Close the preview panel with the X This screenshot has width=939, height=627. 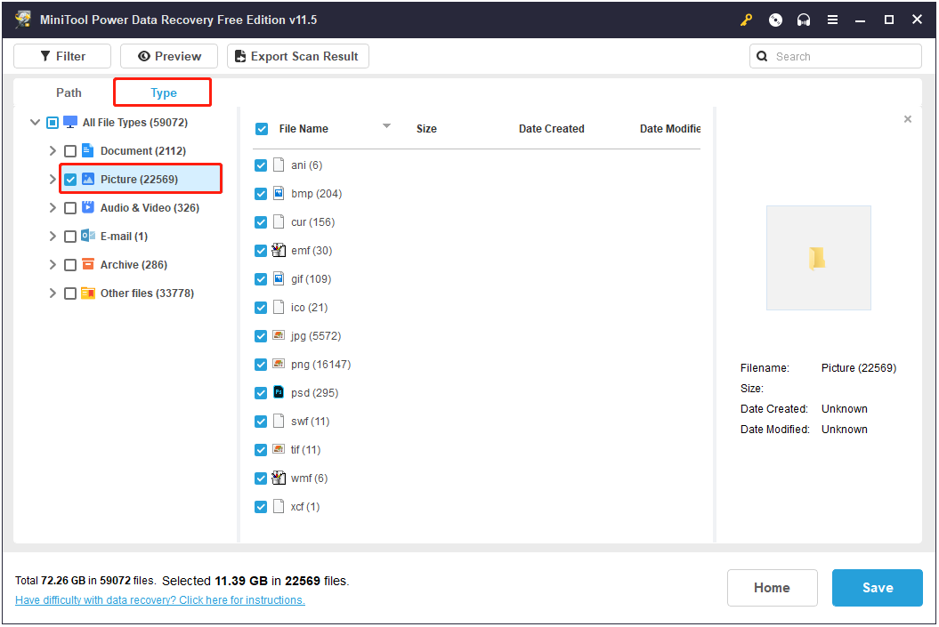tap(907, 119)
